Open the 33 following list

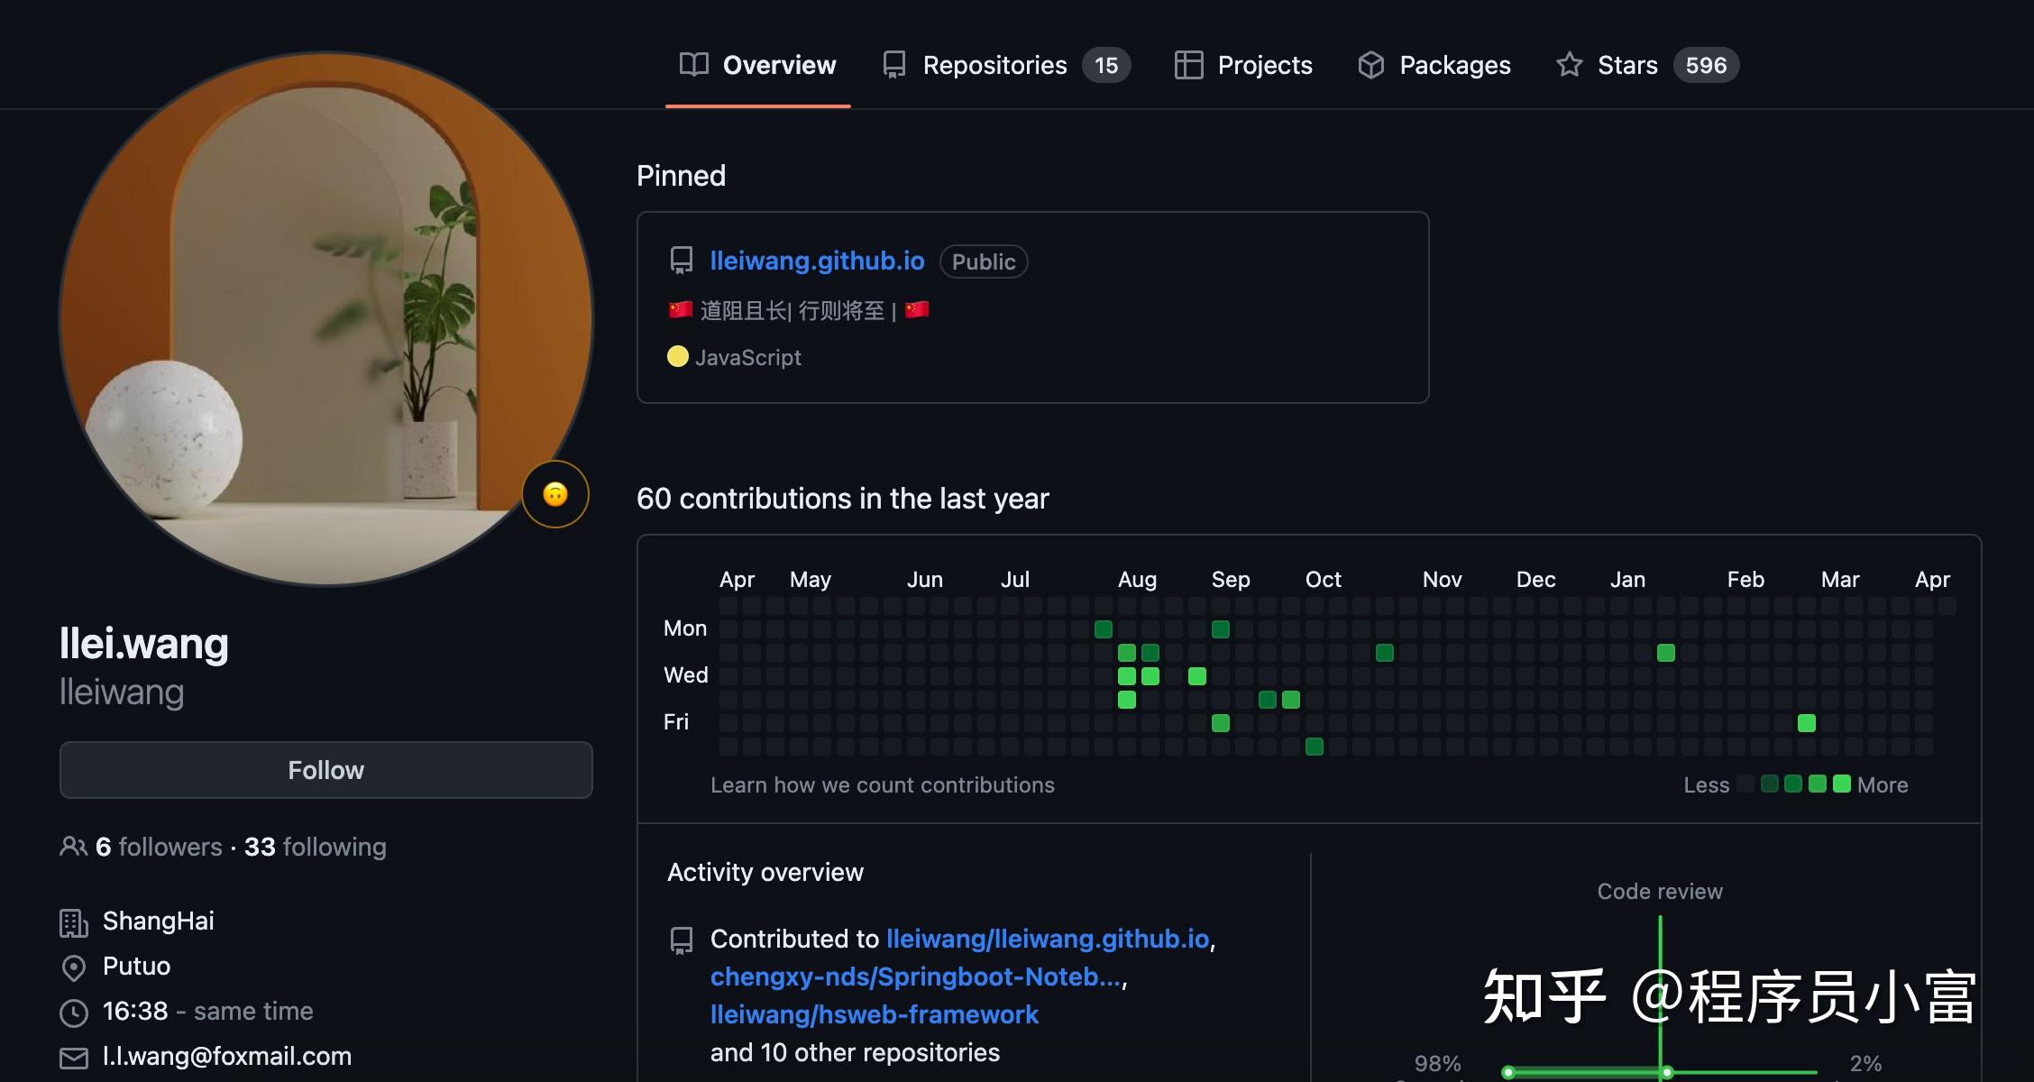(315, 847)
